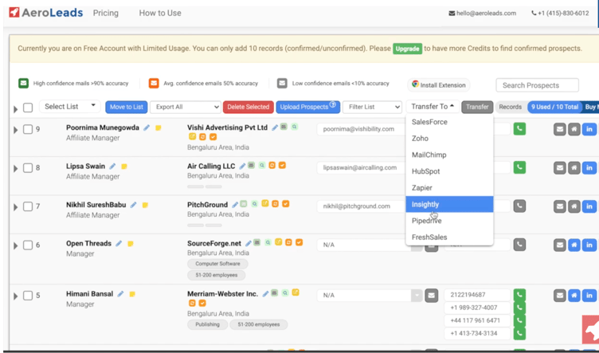The width and height of the screenshot is (599, 353).
Task: Open LinkedIn icon in Nikhil SureshBabu's row
Action: pyautogui.click(x=589, y=206)
